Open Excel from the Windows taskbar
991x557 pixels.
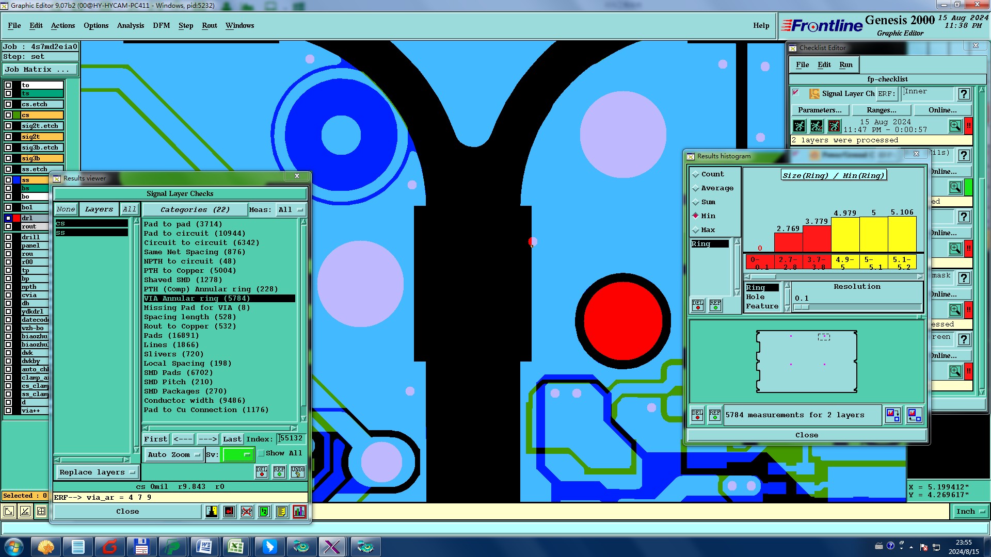point(236,547)
